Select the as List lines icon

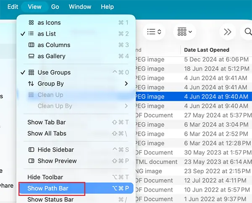point(31,34)
